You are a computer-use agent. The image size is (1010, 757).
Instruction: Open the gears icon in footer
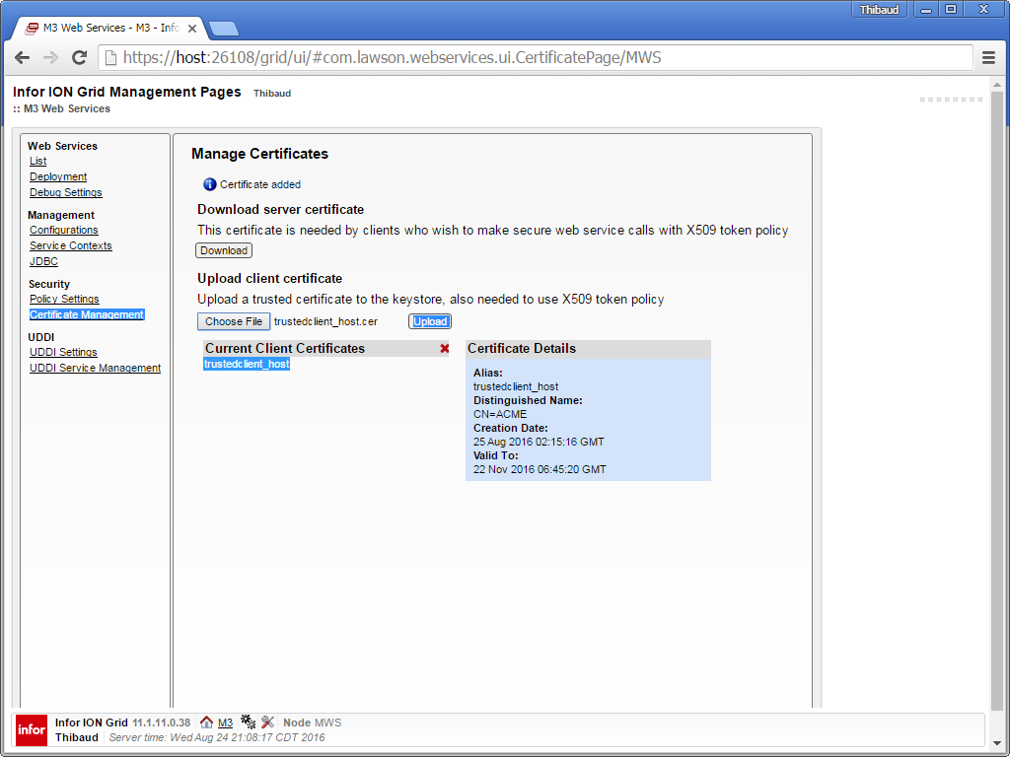248,723
